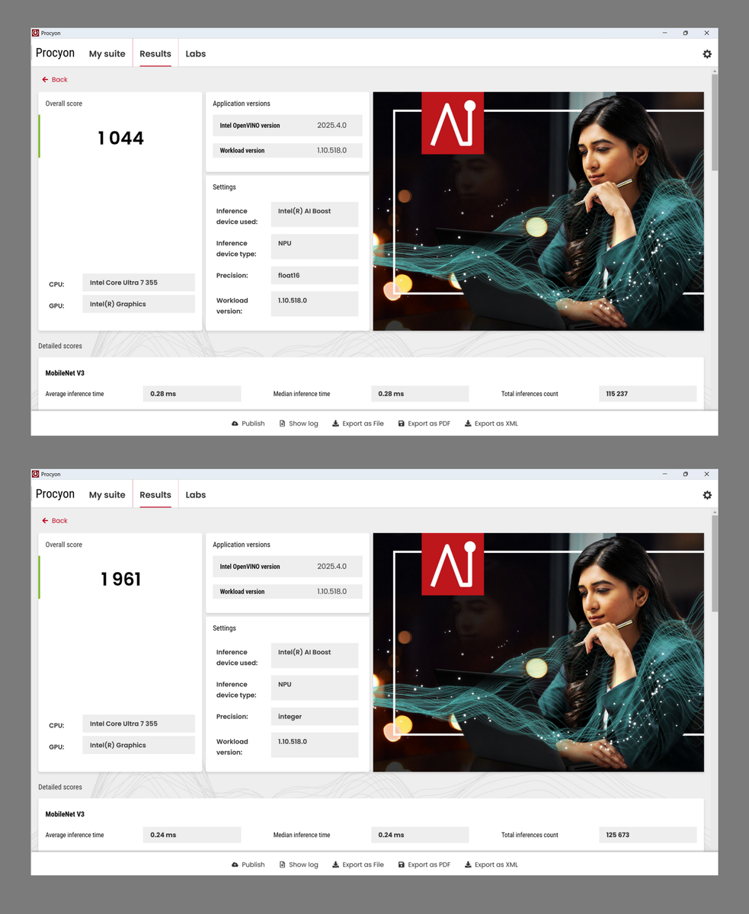The width and height of the screenshot is (749, 914).
Task: Click float16 precision value
Action: click(x=315, y=276)
